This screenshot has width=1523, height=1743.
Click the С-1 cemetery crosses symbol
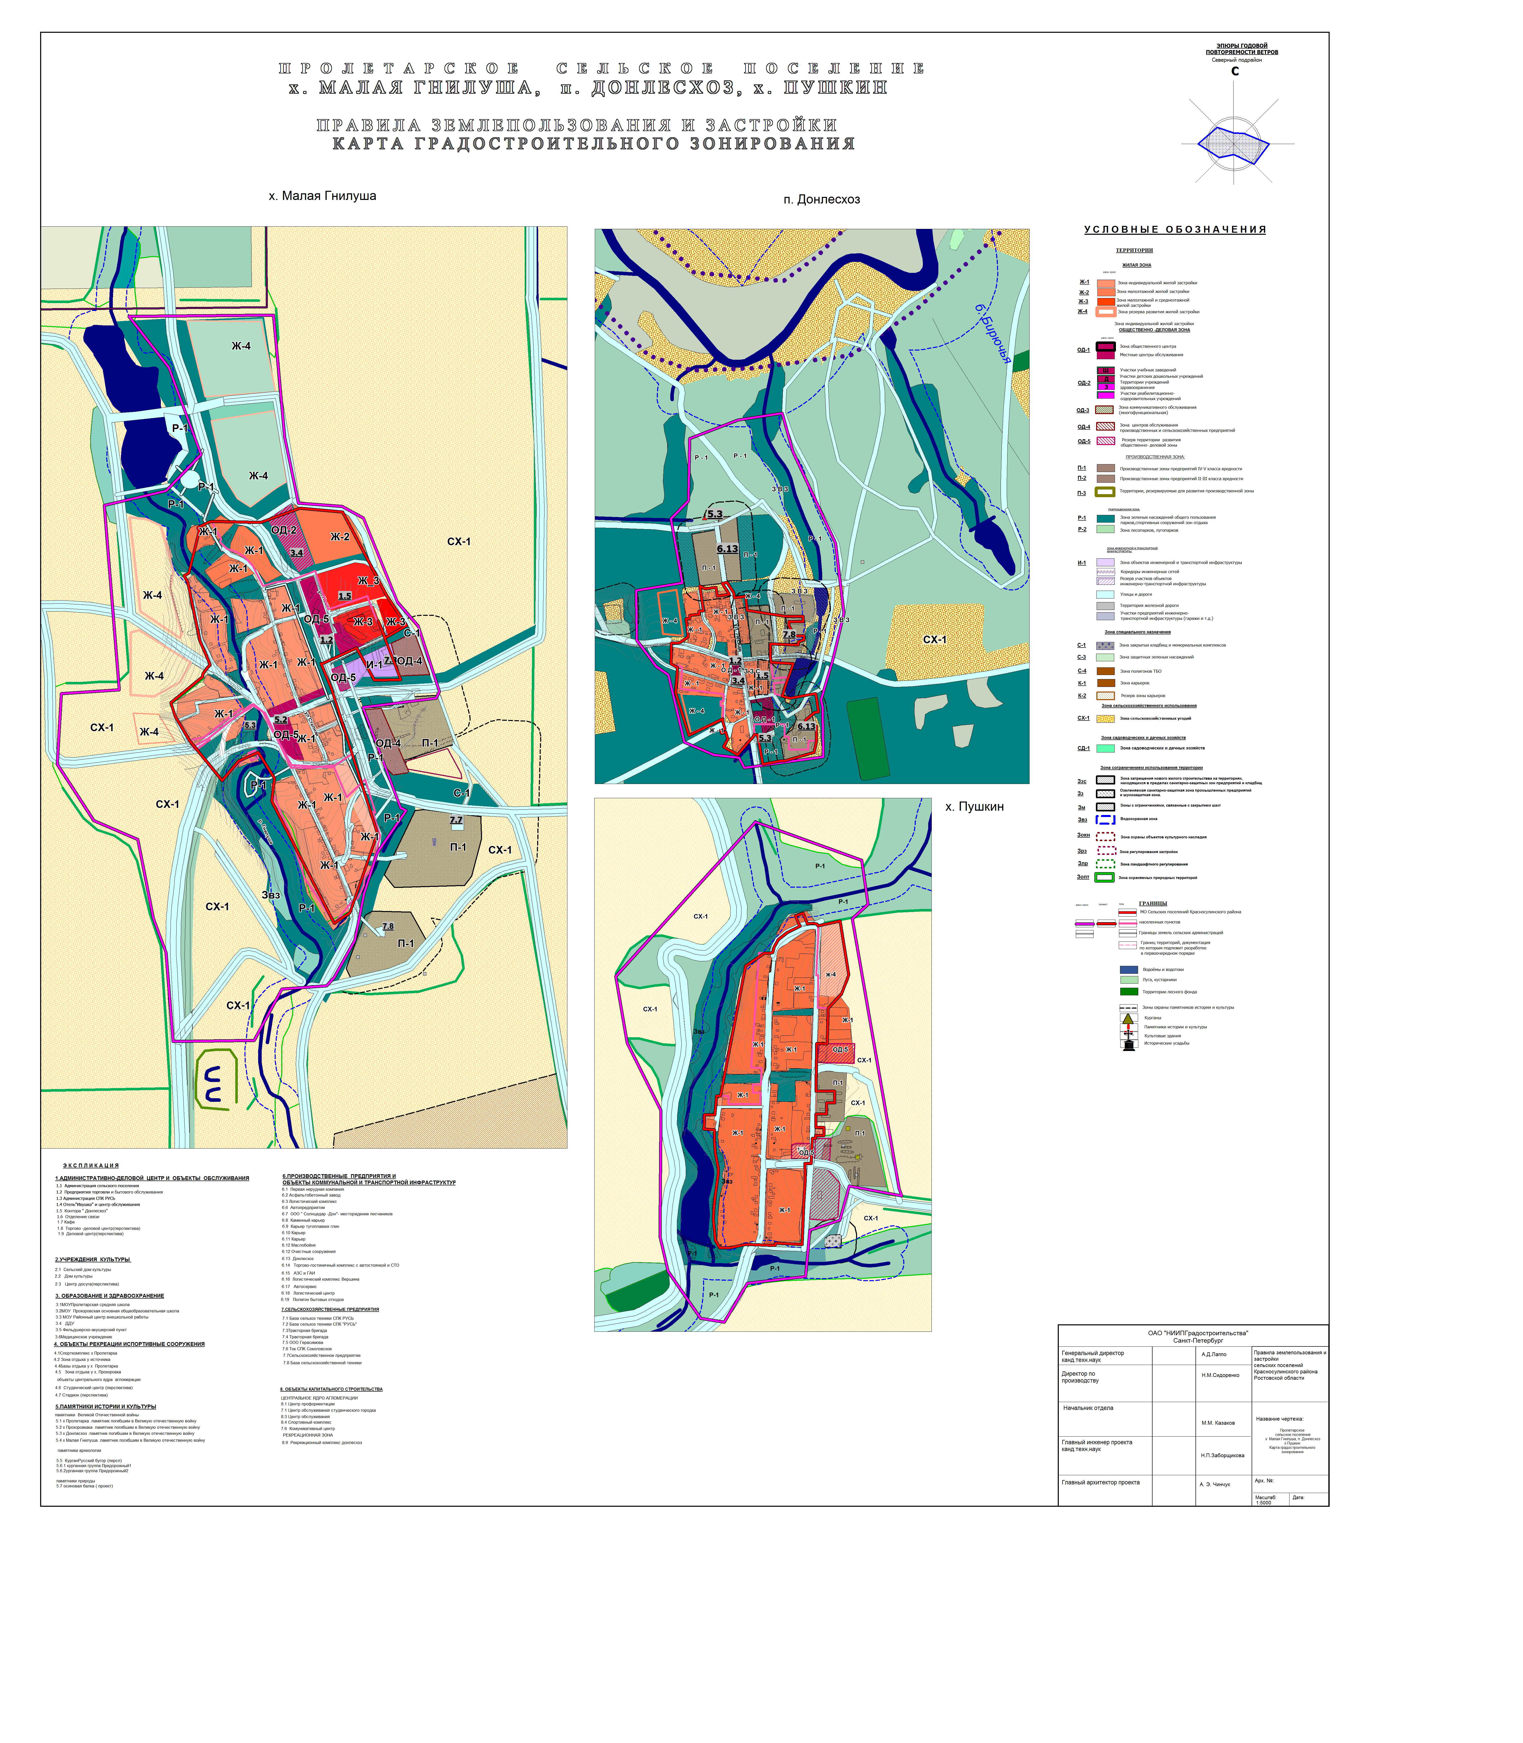coord(1105,646)
